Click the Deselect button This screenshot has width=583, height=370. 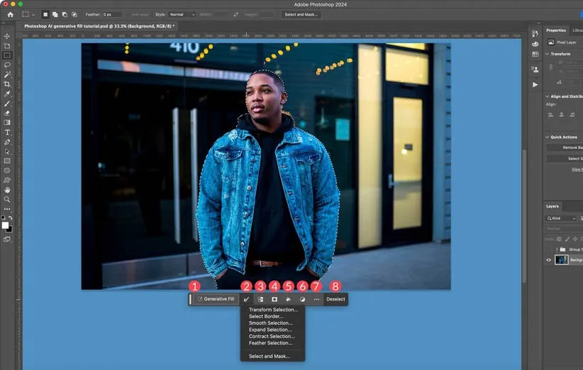pyautogui.click(x=335, y=299)
